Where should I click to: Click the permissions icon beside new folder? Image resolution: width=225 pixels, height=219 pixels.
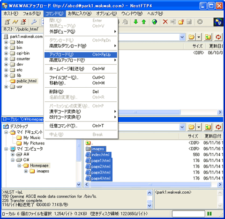189,22
